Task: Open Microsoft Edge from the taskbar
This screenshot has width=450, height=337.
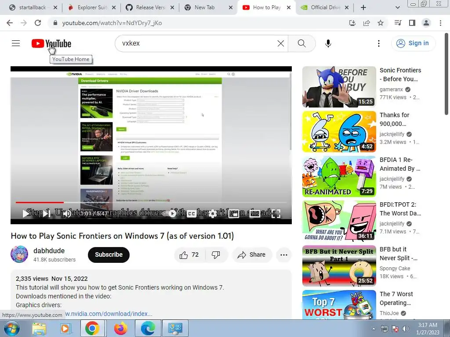Action: (148, 328)
